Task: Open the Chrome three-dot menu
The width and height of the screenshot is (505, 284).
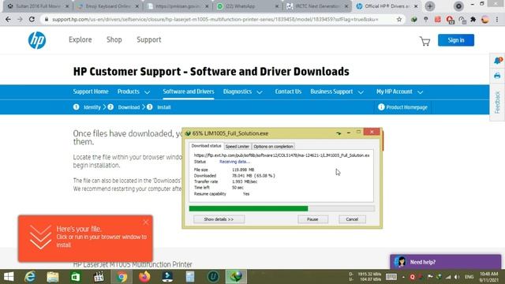Action: 497,19
